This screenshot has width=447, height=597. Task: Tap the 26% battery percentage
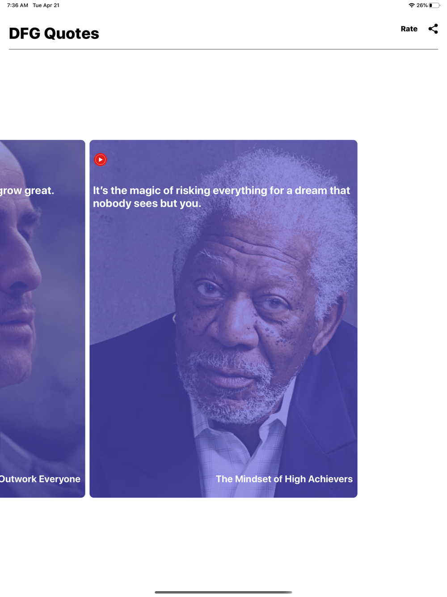(x=422, y=5)
